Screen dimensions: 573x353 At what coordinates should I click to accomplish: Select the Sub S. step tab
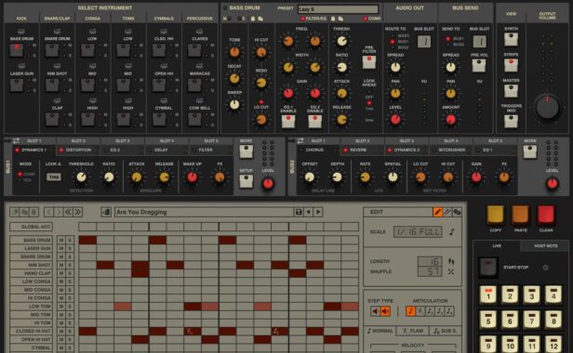(x=445, y=331)
